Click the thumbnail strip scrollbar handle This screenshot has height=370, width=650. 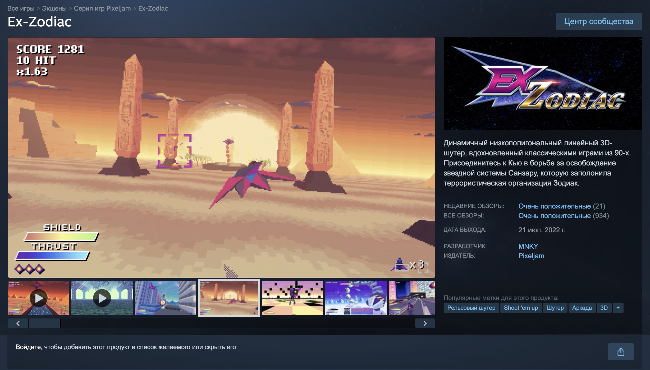pyautogui.click(x=44, y=323)
